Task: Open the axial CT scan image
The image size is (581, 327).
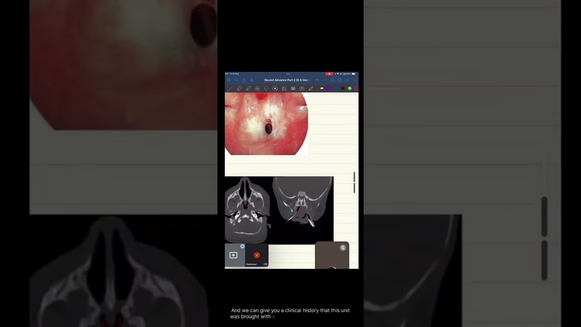Action: [248, 210]
